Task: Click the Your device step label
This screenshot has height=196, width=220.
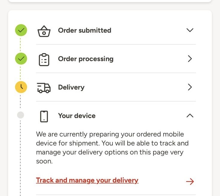Action: click(77, 115)
